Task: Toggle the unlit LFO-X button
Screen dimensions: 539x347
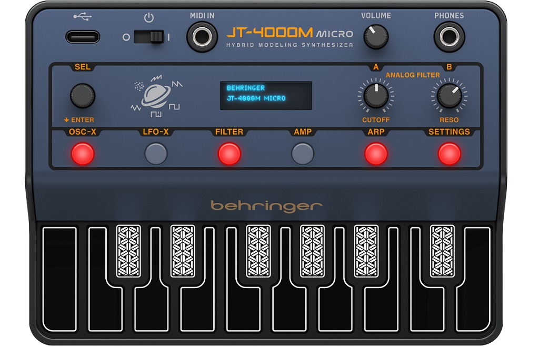Action: [x=156, y=154]
